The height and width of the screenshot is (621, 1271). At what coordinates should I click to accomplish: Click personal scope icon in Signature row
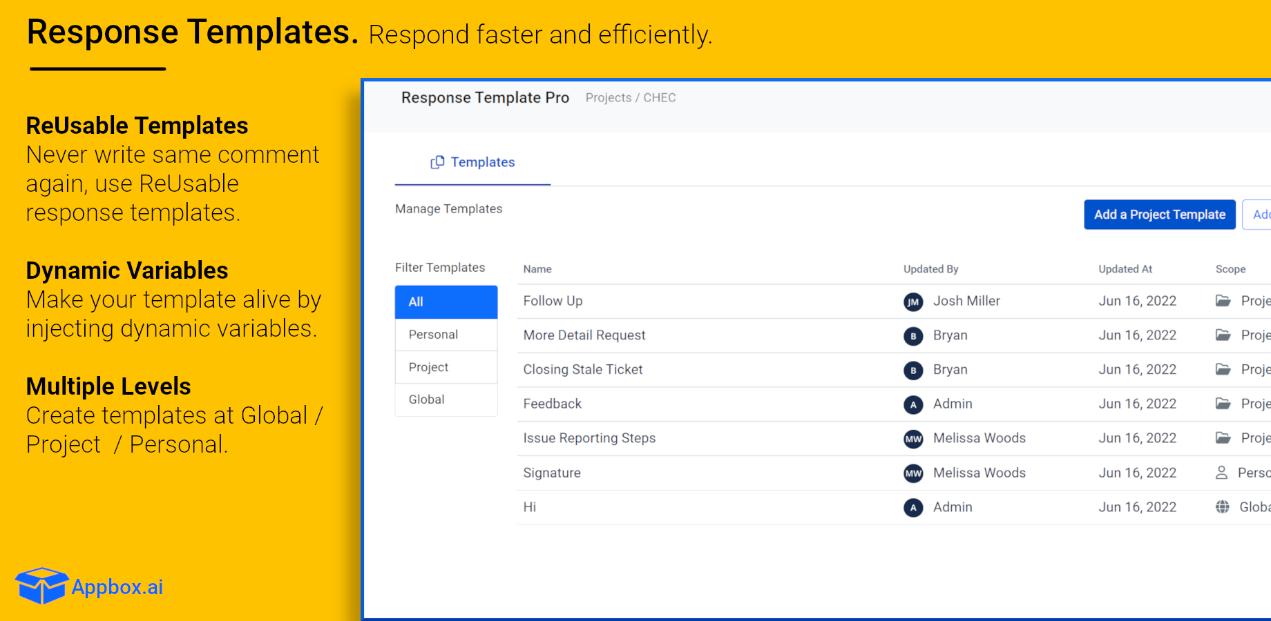[x=1221, y=473]
